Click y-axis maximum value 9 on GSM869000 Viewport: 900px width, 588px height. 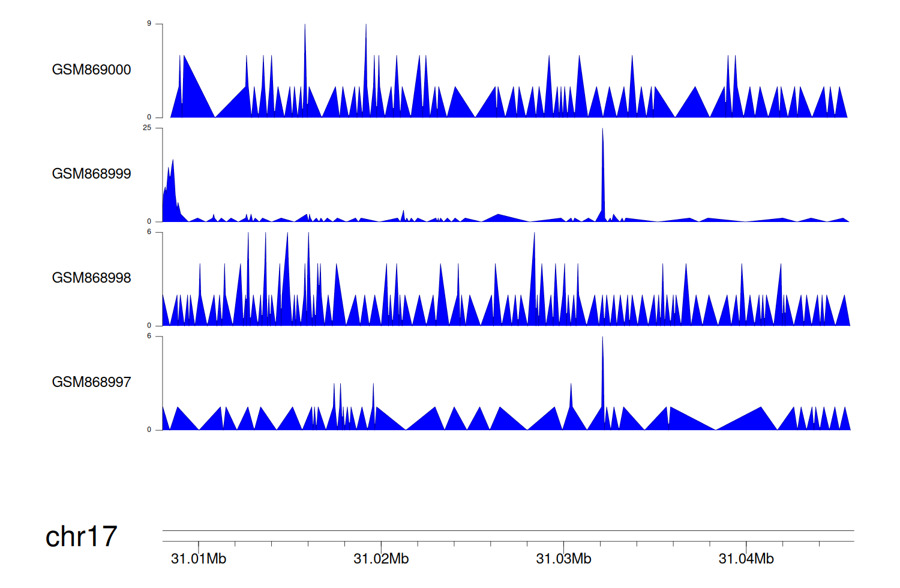tap(149, 24)
